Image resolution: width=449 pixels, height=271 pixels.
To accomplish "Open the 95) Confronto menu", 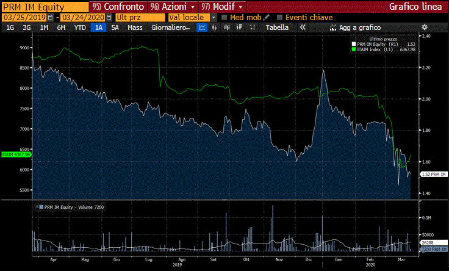I will tap(118, 7).
